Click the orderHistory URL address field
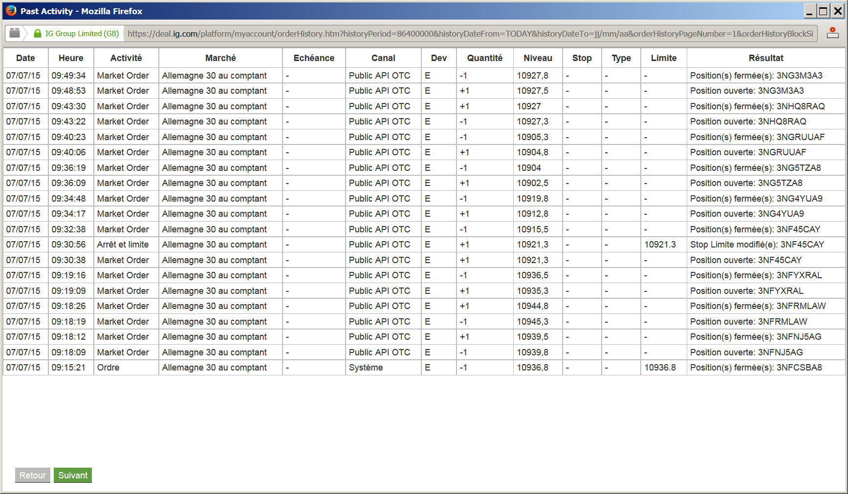Viewport: 848px width, 494px height. coord(470,34)
